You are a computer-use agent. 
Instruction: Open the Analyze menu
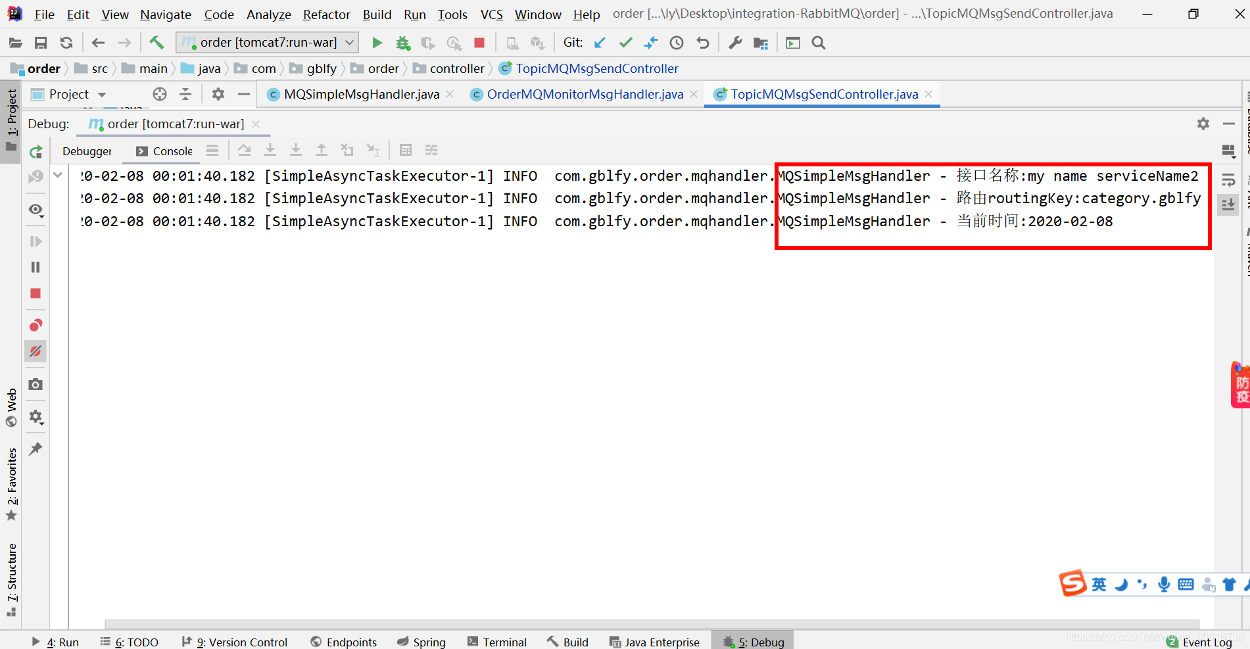(x=268, y=14)
